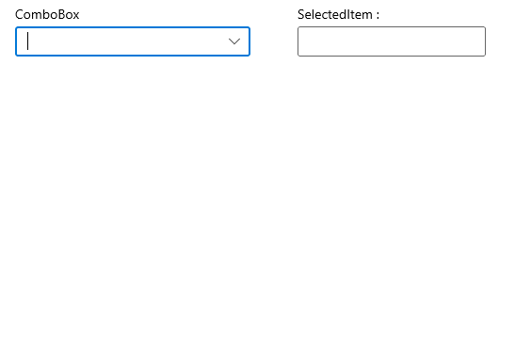This screenshot has height=341, width=515.
Task: Click the down-chevron icon in the ComboBox
Action: pos(234,41)
